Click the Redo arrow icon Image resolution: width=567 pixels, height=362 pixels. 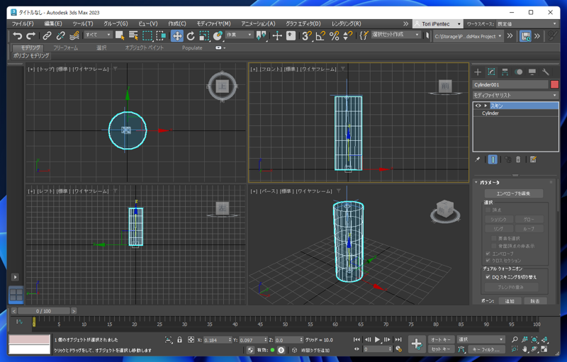[x=31, y=35]
